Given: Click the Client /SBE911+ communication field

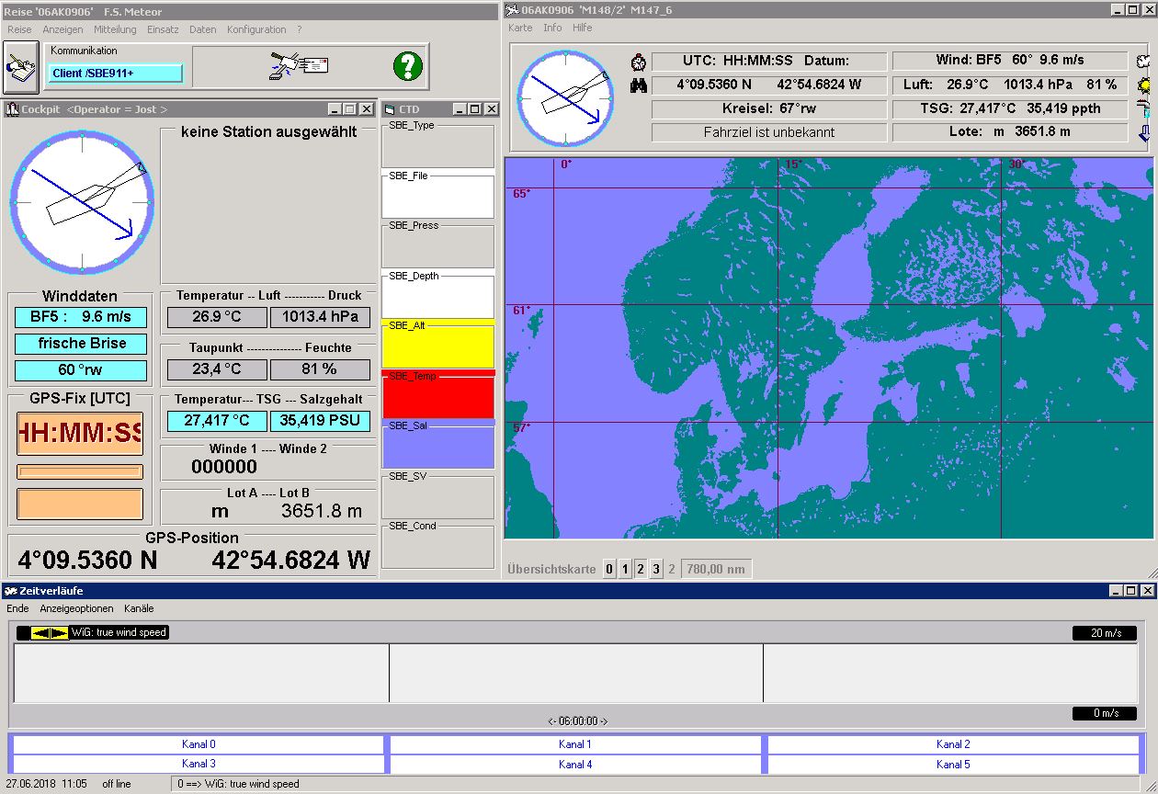Looking at the screenshot, I should point(115,74).
